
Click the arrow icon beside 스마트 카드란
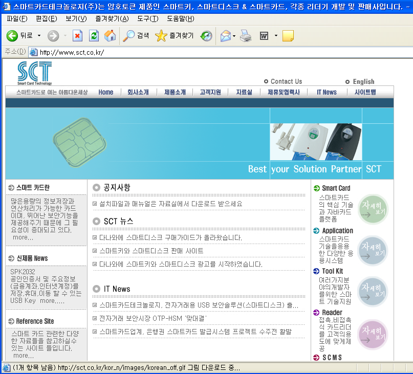tap(11, 188)
